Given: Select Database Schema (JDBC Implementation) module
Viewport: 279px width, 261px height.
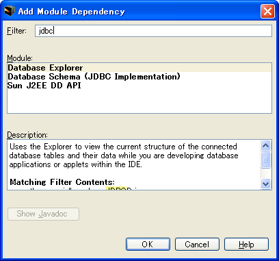Looking at the screenshot, I should click(x=139, y=77).
